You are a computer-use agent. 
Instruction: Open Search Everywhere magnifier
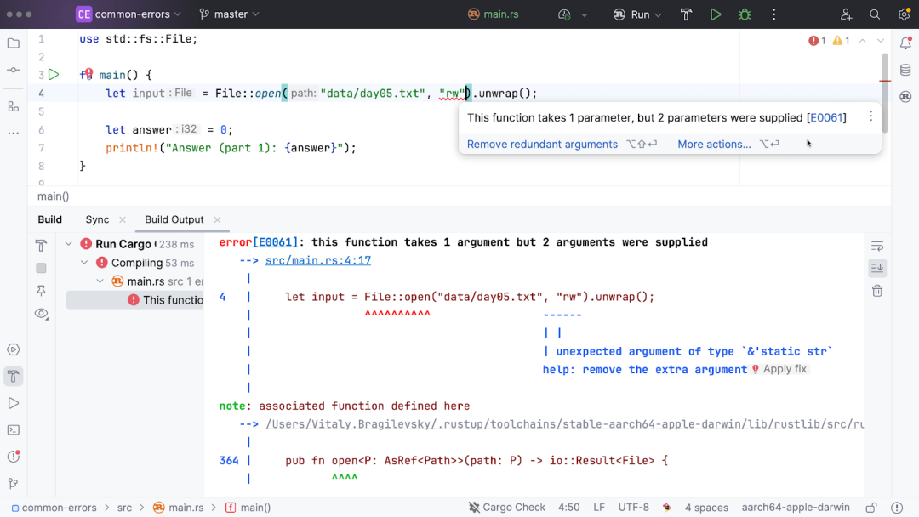point(875,14)
